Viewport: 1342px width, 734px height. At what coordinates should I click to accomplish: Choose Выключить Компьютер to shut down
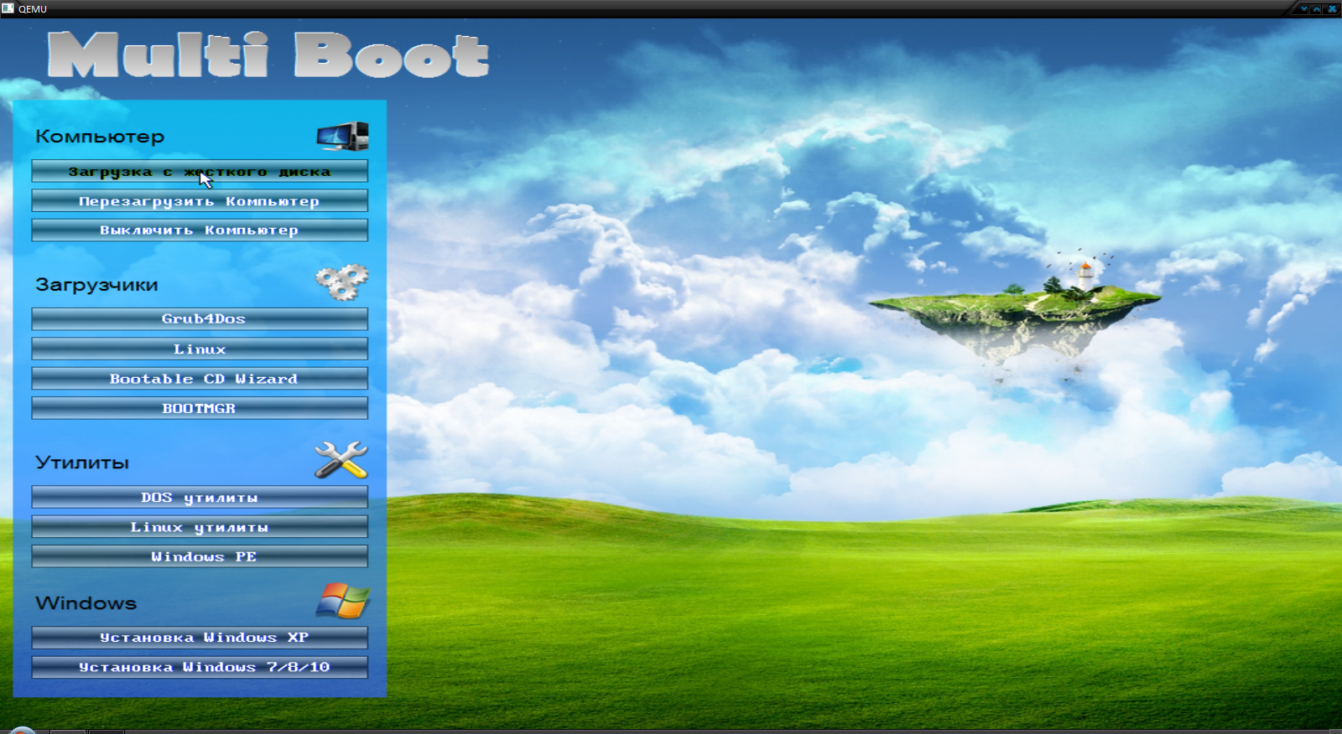[200, 230]
